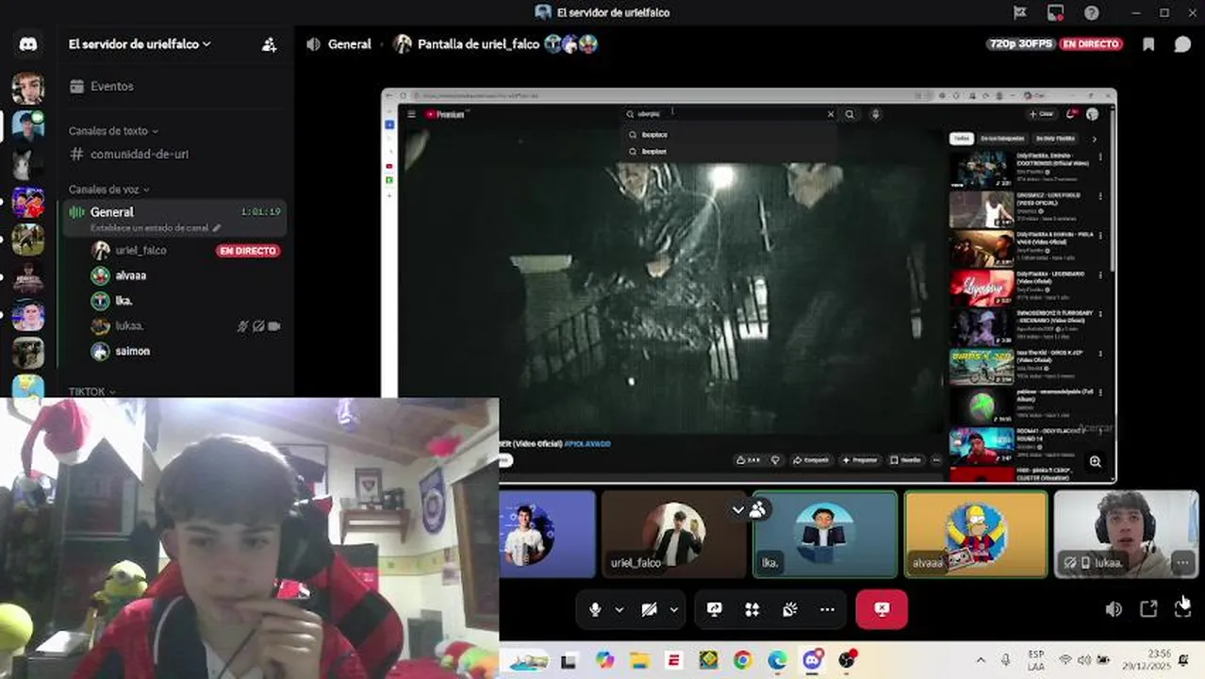Open the help question mark icon
1205x679 pixels.
click(1091, 12)
